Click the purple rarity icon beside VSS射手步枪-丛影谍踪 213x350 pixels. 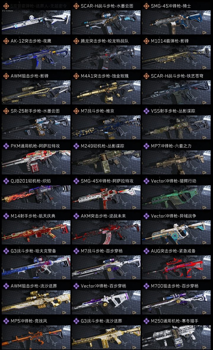point(146,111)
